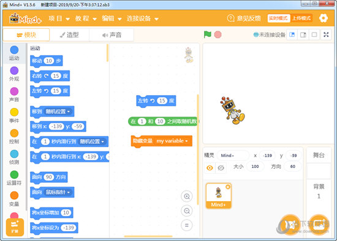Open my variable dropdown in workspace
Viewport: 337px width, 241px height.
click(172, 141)
